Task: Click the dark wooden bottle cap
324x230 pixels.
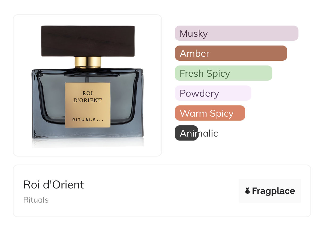Action: 88,41
